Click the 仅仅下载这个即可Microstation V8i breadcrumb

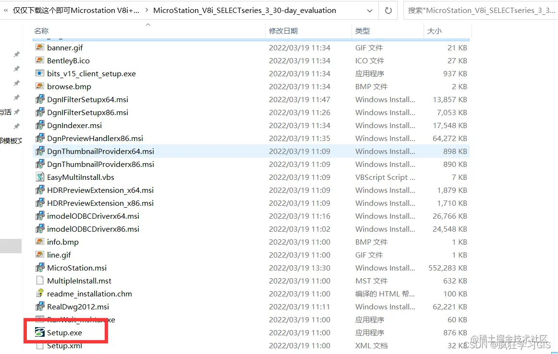tap(76, 10)
